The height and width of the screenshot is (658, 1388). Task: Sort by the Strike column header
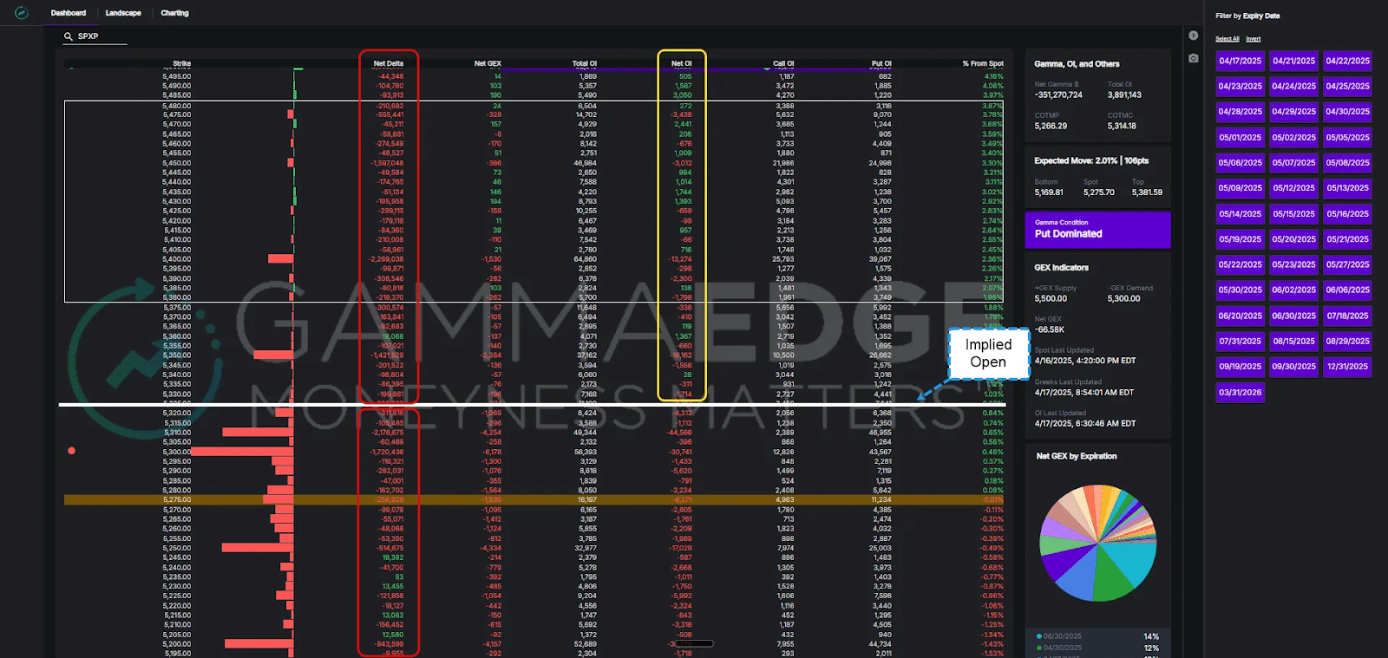click(181, 63)
